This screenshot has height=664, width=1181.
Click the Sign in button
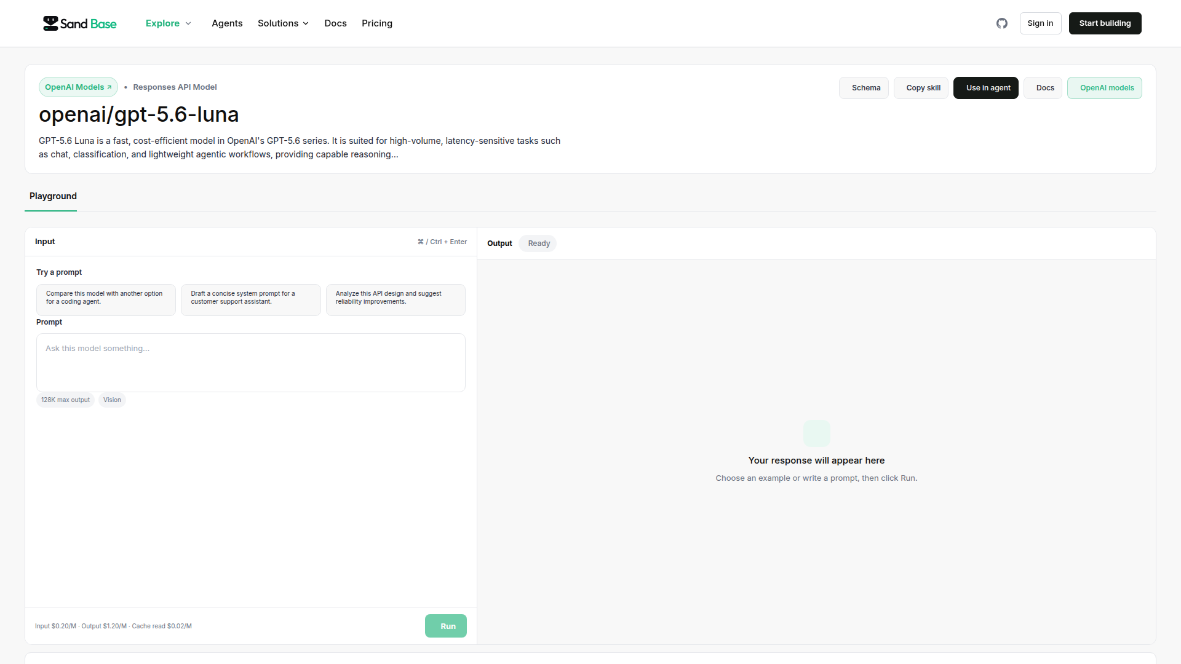click(x=1040, y=23)
